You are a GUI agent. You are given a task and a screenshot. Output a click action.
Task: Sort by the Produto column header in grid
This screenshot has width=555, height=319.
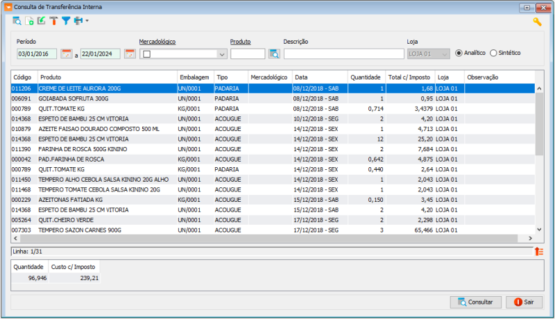click(x=108, y=77)
